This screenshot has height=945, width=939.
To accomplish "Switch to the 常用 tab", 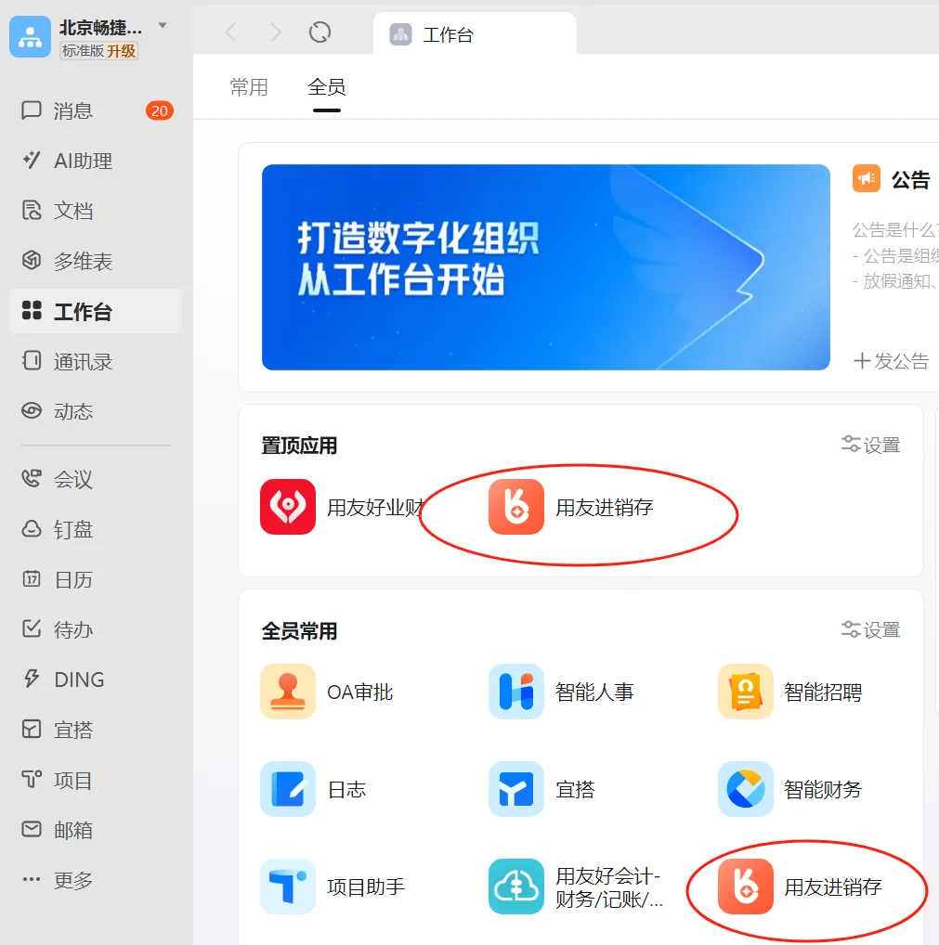I will coord(249,87).
